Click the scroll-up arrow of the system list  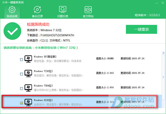point(164,53)
